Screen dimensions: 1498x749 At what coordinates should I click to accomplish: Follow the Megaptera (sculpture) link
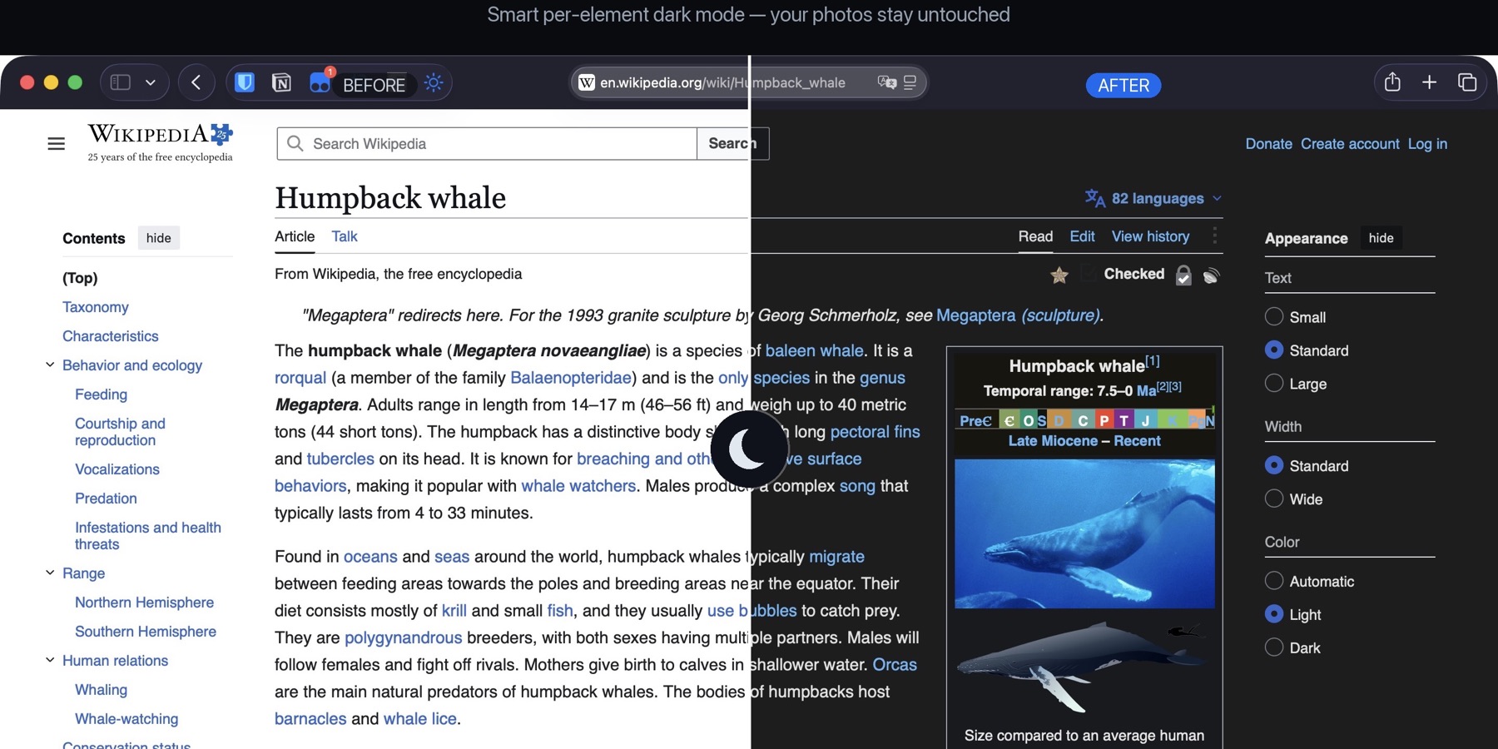[1018, 315]
